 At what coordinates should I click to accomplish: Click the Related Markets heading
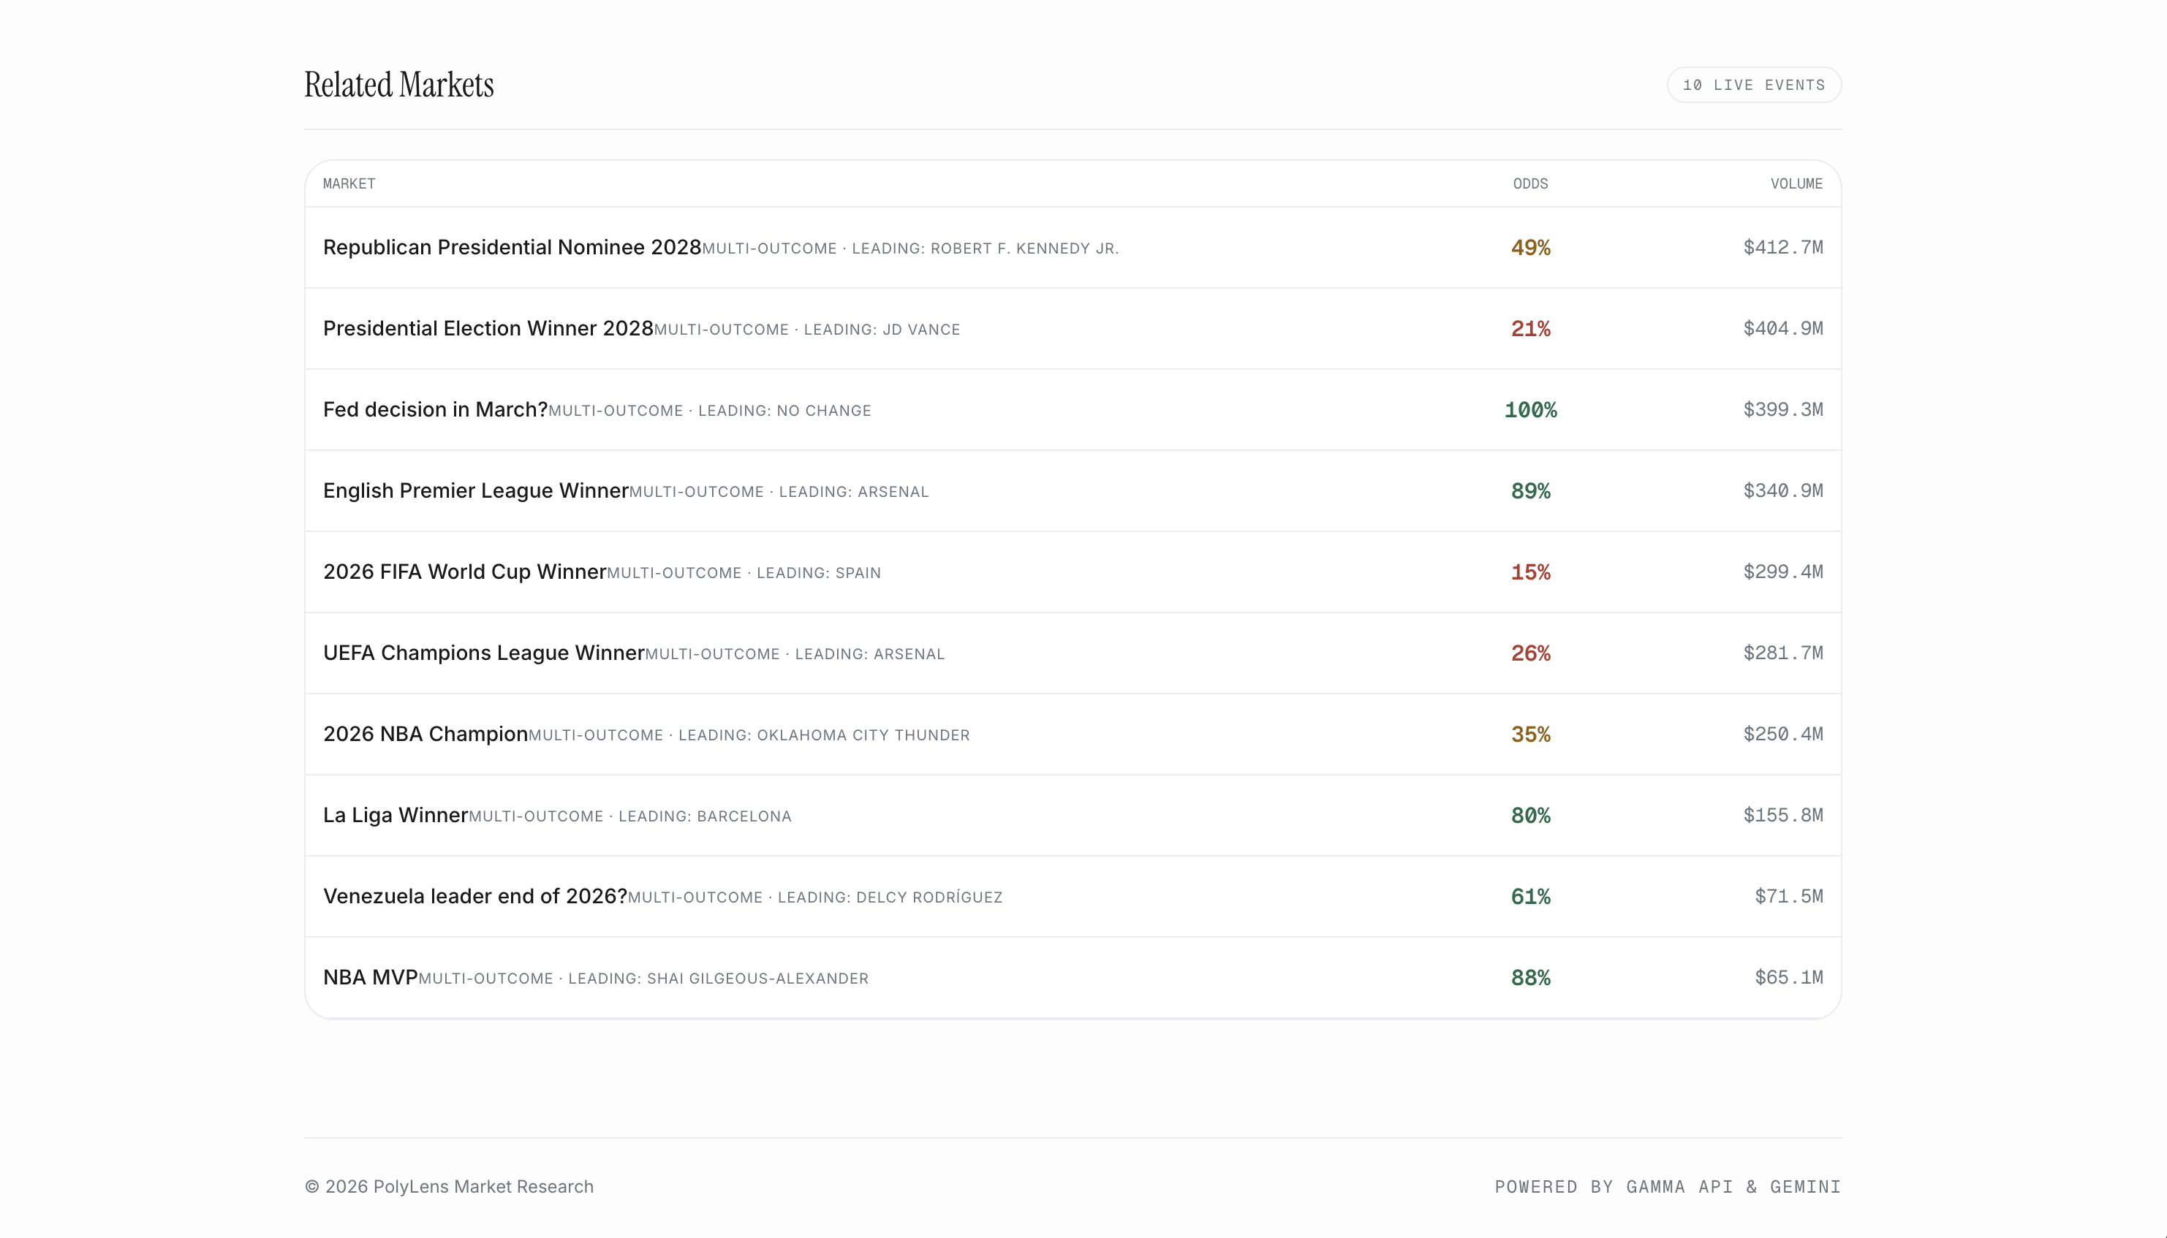[x=399, y=85]
